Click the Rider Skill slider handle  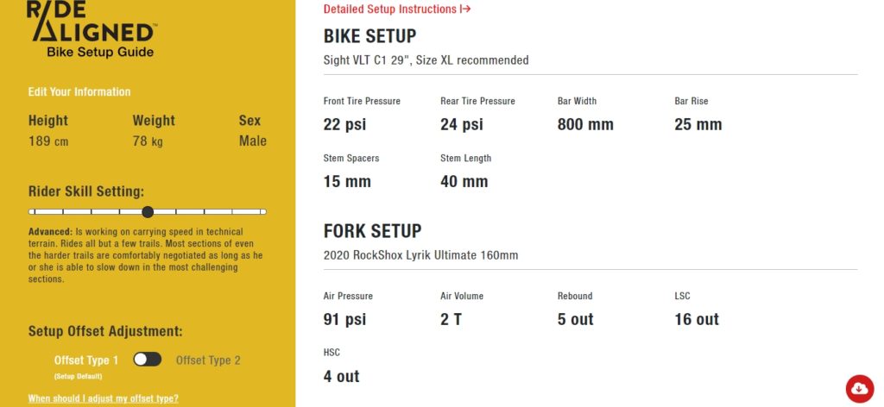[148, 211]
